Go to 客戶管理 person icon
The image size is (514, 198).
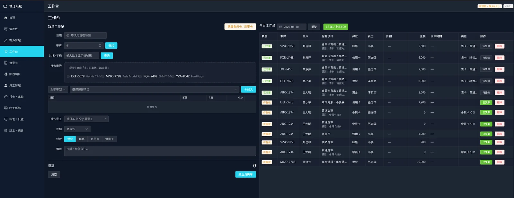coord(6,40)
